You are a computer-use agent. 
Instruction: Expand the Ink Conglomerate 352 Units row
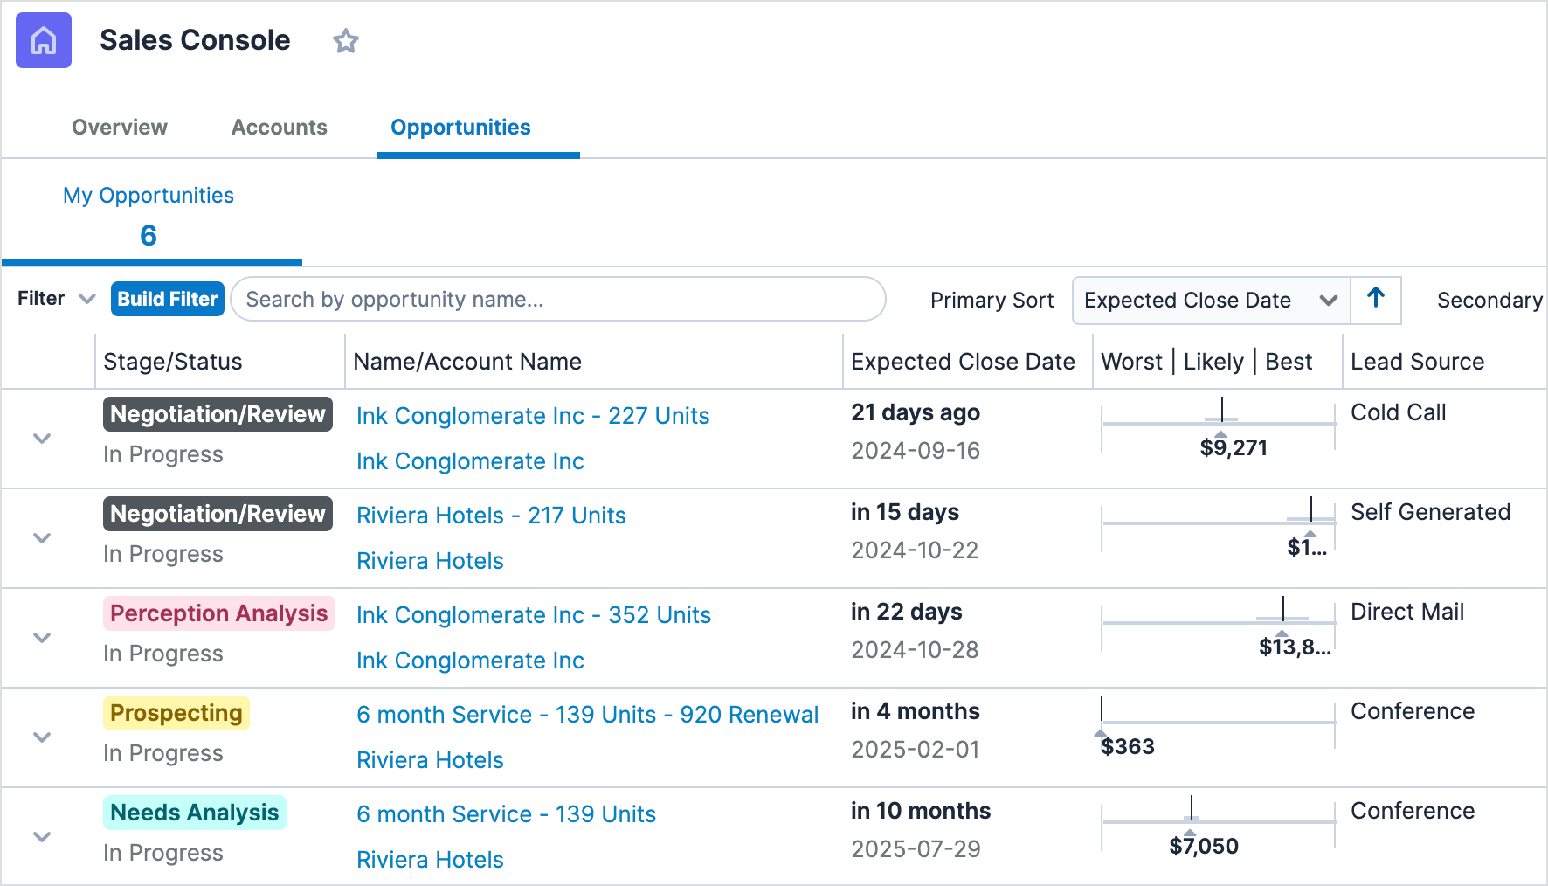click(x=42, y=638)
